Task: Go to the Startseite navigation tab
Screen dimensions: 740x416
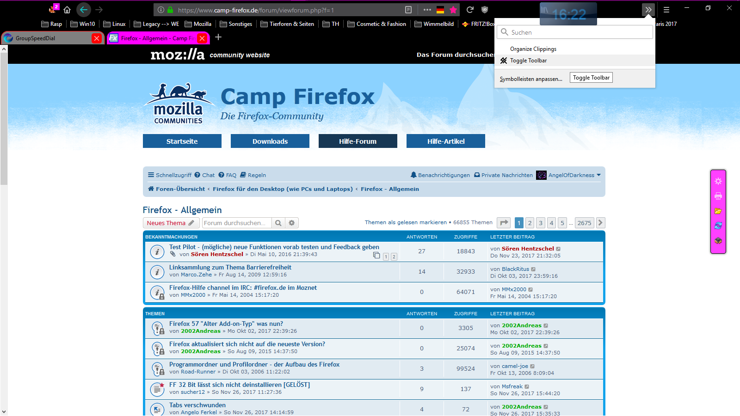Action: coord(182,141)
